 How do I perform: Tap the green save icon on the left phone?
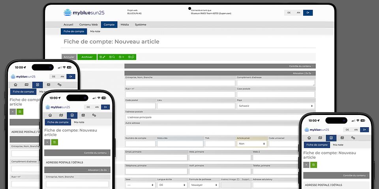pos(20,111)
